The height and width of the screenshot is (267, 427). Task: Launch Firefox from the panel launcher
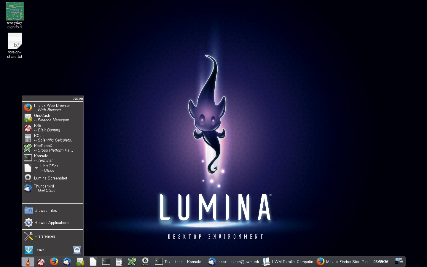point(54,262)
